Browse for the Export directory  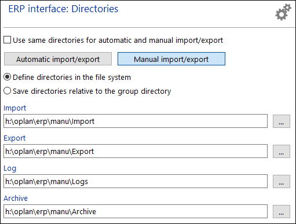coord(282,151)
